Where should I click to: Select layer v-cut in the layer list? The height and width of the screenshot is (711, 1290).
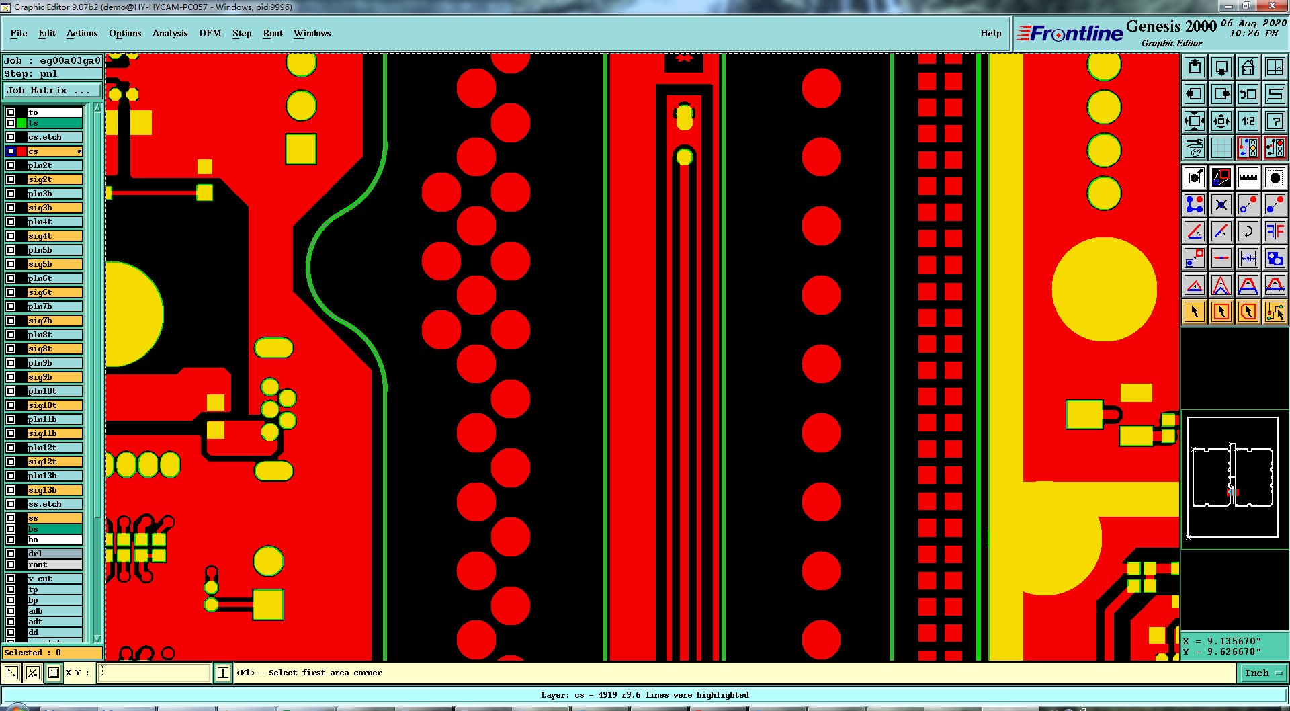click(55, 579)
